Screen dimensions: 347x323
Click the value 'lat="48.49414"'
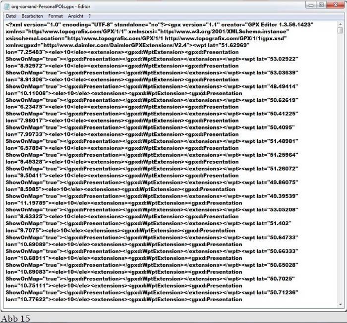[x=277, y=86]
